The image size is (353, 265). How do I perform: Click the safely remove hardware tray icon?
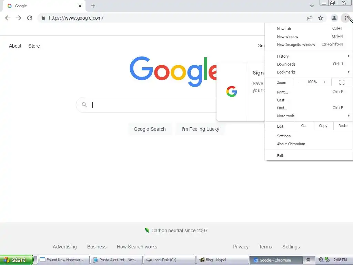(x=327, y=260)
